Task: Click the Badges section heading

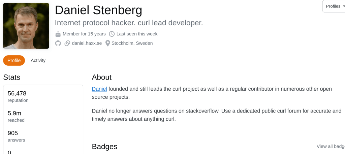Action: 104,146
